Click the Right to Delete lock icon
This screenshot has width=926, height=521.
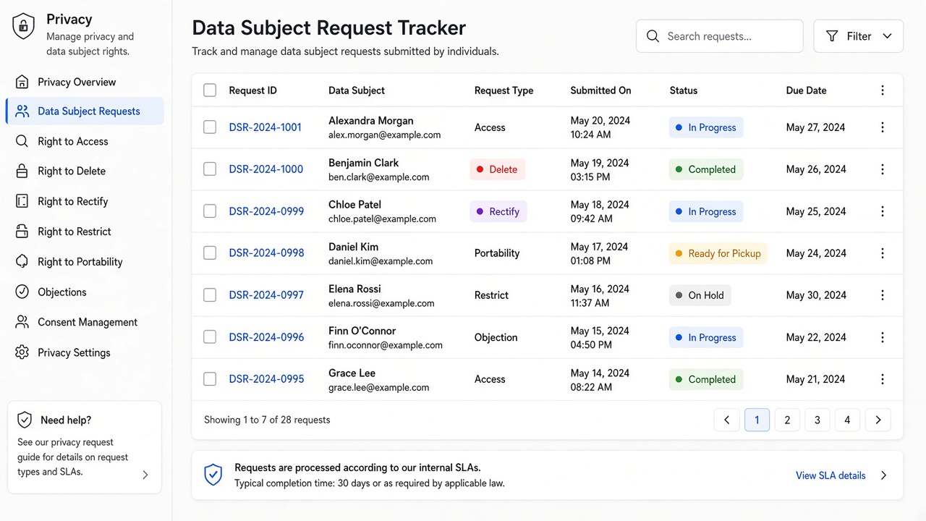click(x=22, y=171)
